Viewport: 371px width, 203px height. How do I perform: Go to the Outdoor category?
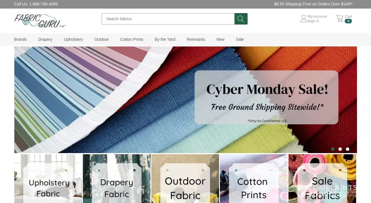101,39
